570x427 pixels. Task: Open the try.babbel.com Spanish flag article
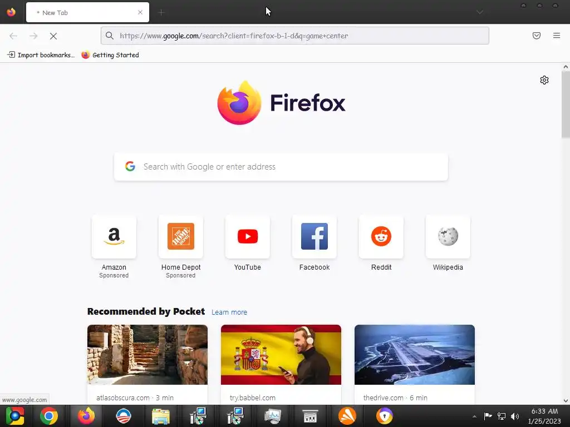click(x=281, y=355)
